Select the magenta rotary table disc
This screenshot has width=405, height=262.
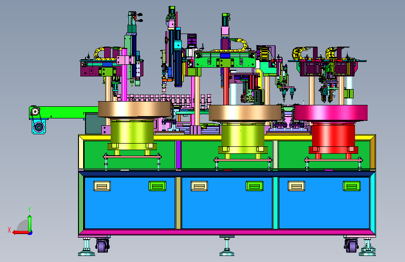[x=331, y=113]
